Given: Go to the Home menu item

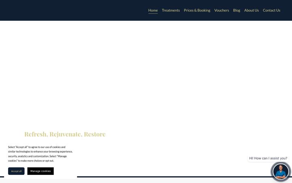Looking at the screenshot, I should [153, 10].
